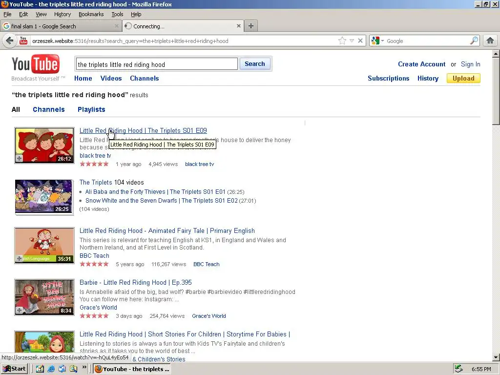
Task: Select the Connecting... tab
Action: pos(183,26)
